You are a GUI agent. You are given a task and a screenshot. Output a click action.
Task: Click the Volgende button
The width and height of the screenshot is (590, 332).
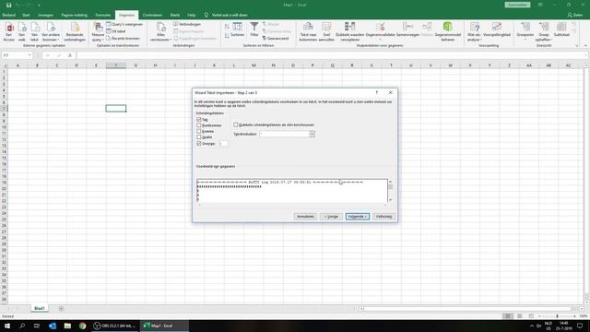click(357, 217)
